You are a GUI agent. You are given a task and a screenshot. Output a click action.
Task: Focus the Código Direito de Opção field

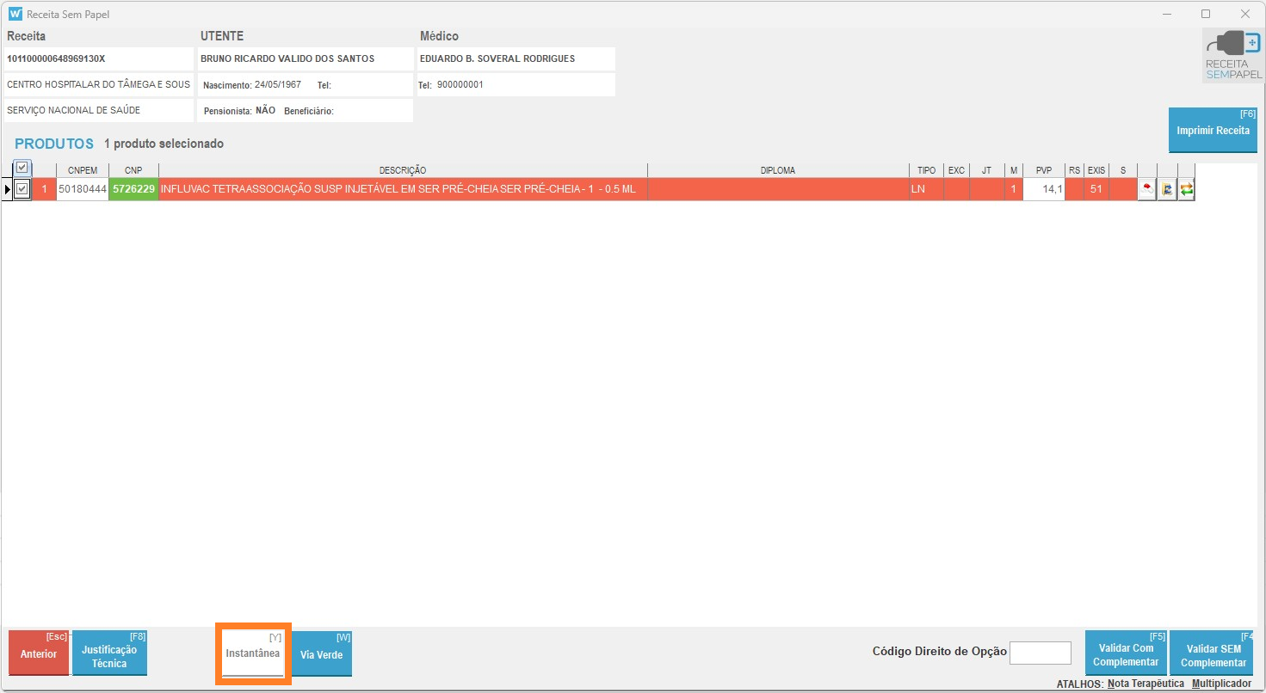(x=1040, y=653)
